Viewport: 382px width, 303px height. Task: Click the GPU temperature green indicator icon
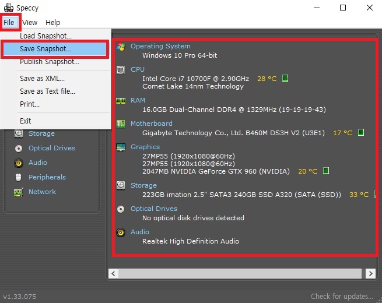[x=326, y=171]
